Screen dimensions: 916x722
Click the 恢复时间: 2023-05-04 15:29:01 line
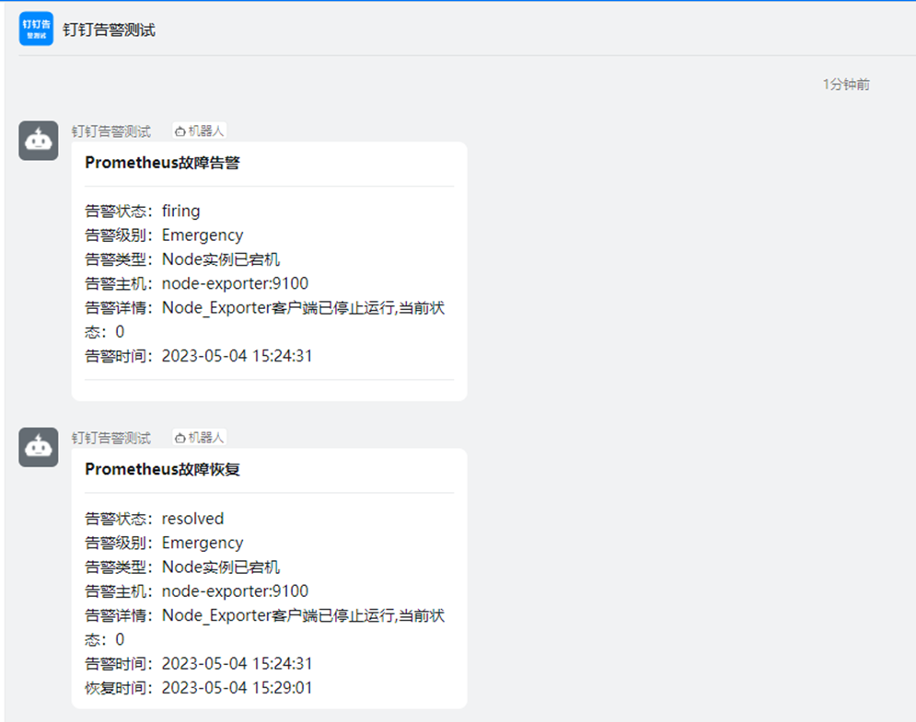[199, 688]
